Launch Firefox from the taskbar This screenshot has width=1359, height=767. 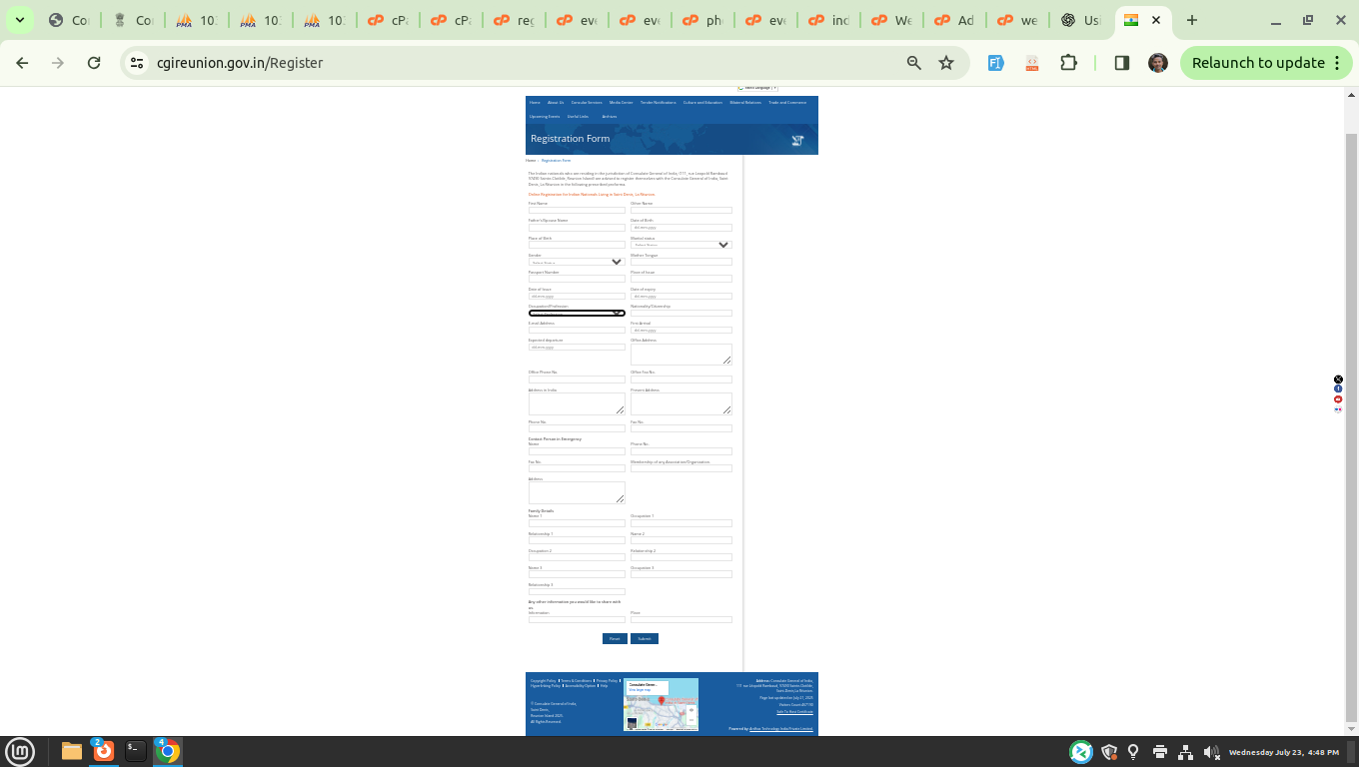103,751
